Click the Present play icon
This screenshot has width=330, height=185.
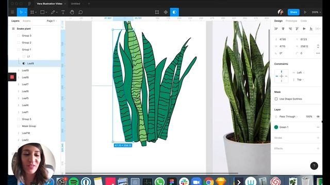(x=305, y=12)
